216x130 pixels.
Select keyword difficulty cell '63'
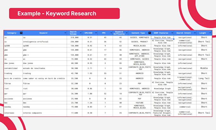coord(120,46)
